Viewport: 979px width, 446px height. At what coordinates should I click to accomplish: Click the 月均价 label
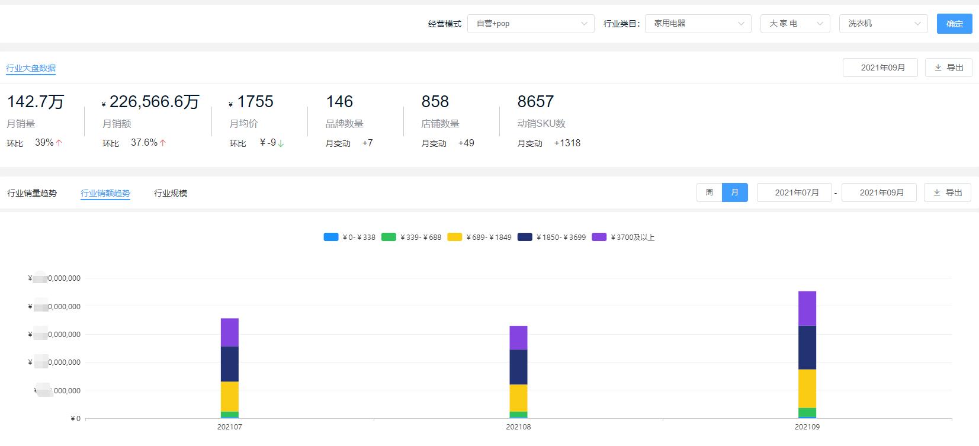(243, 124)
